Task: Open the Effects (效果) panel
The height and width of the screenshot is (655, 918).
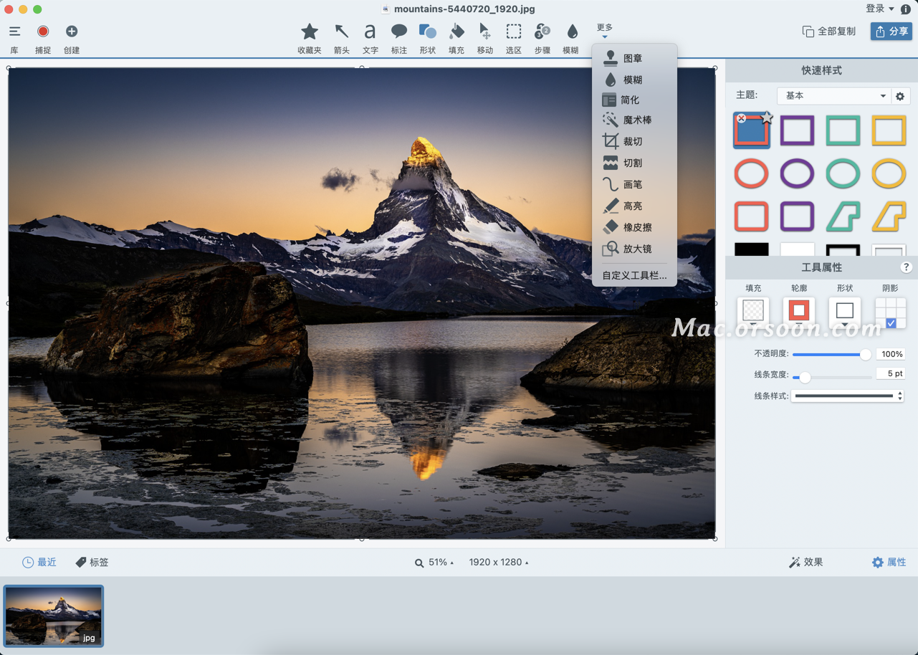Action: click(806, 563)
